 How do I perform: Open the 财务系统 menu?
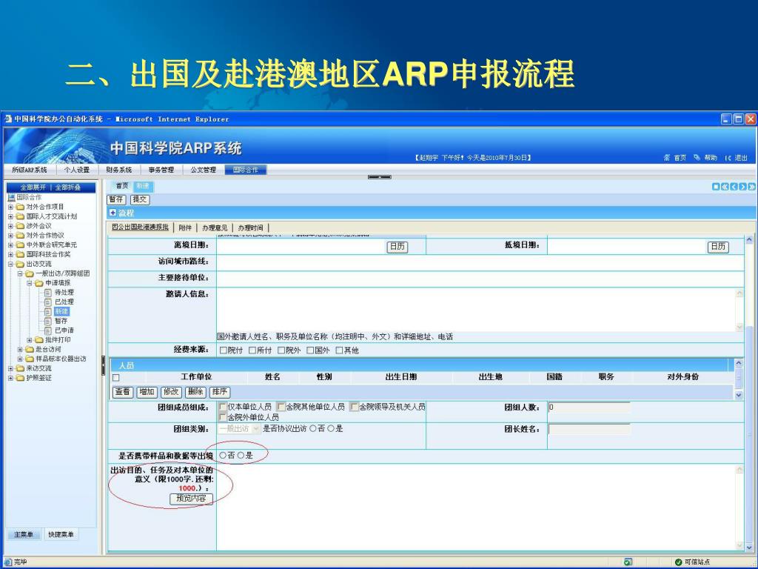pyautogui.click(x=119, y=170)
